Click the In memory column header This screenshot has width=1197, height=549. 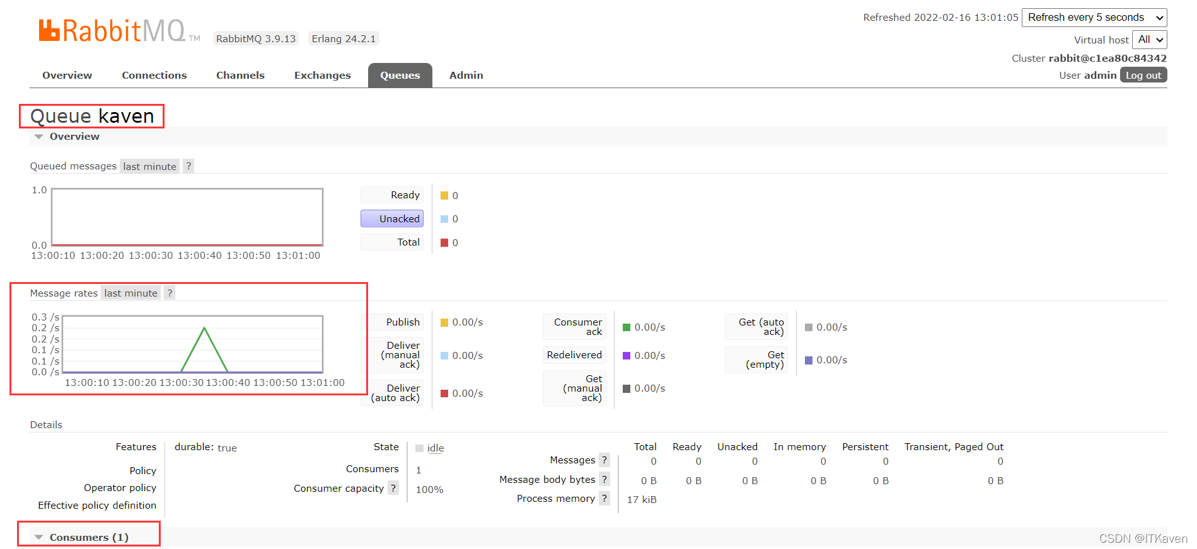(800, 447)
